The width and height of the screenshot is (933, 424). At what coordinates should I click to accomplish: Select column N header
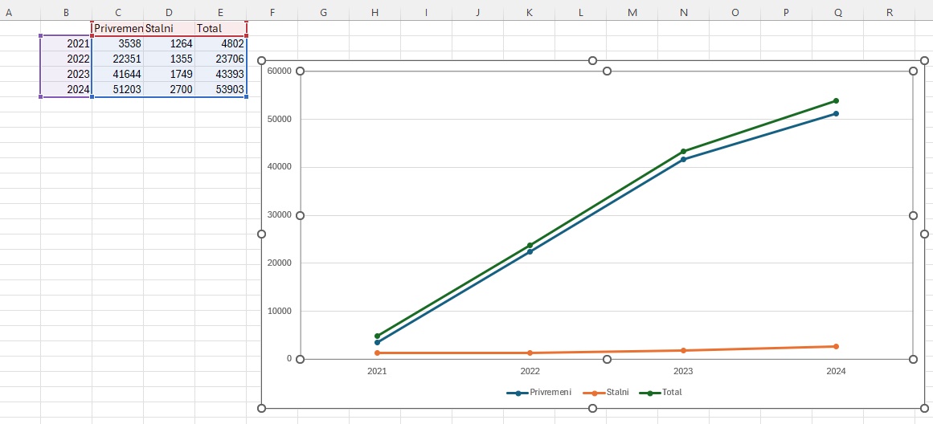coord(684,12)
